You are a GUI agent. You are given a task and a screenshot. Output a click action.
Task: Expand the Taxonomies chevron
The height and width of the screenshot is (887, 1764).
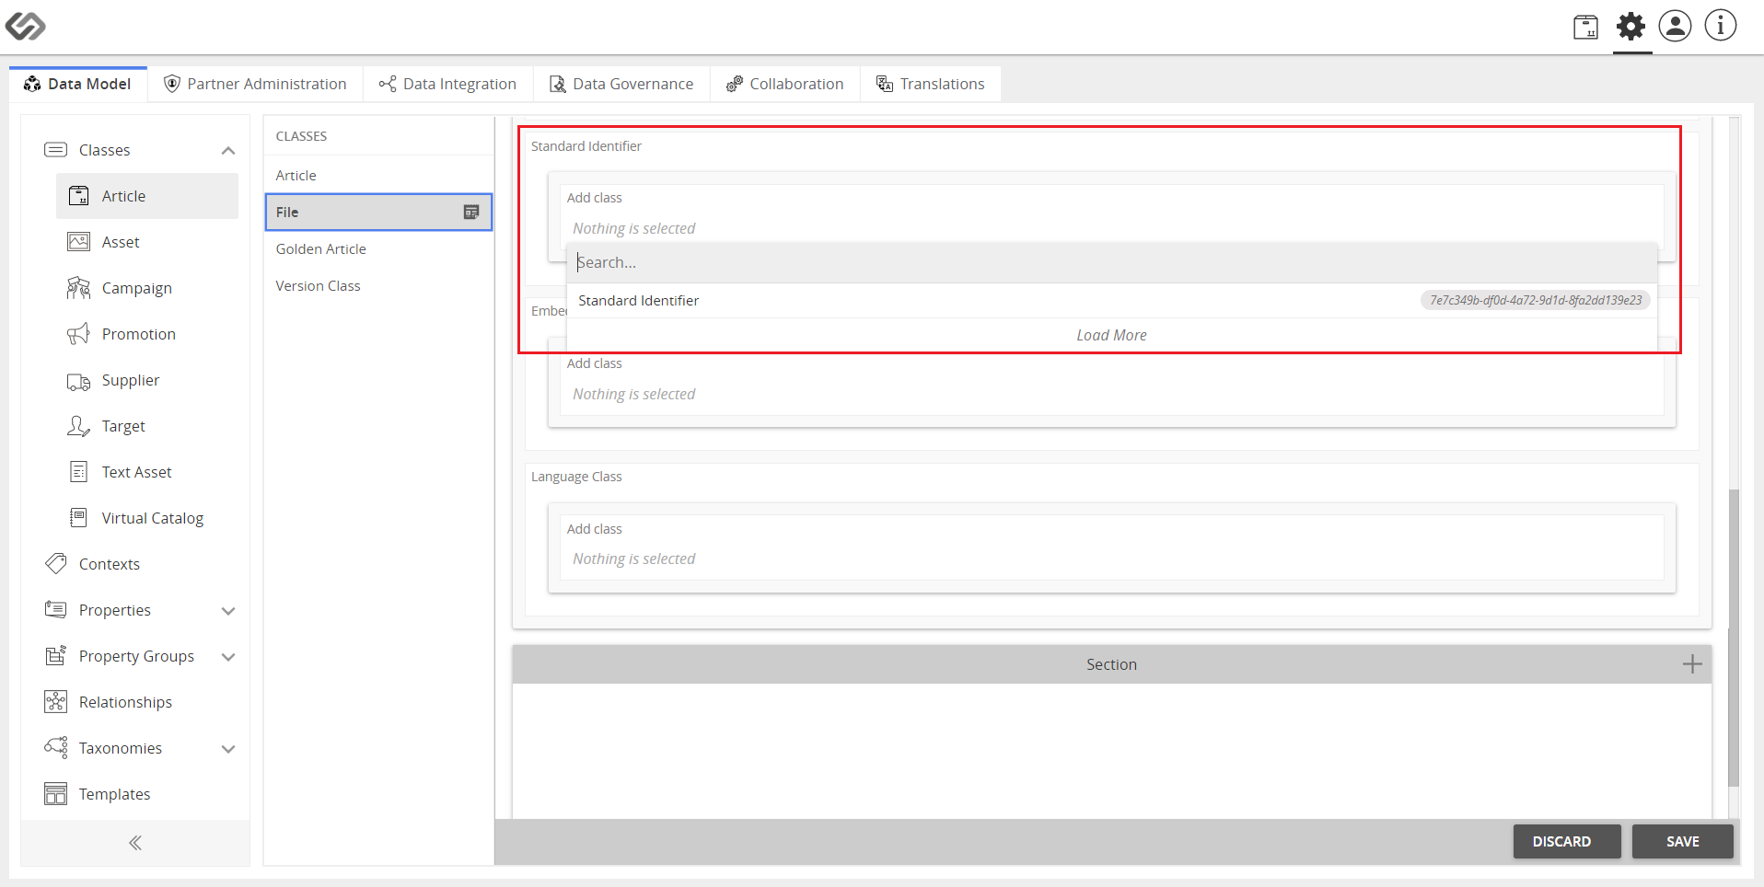[x=228, y=749]
